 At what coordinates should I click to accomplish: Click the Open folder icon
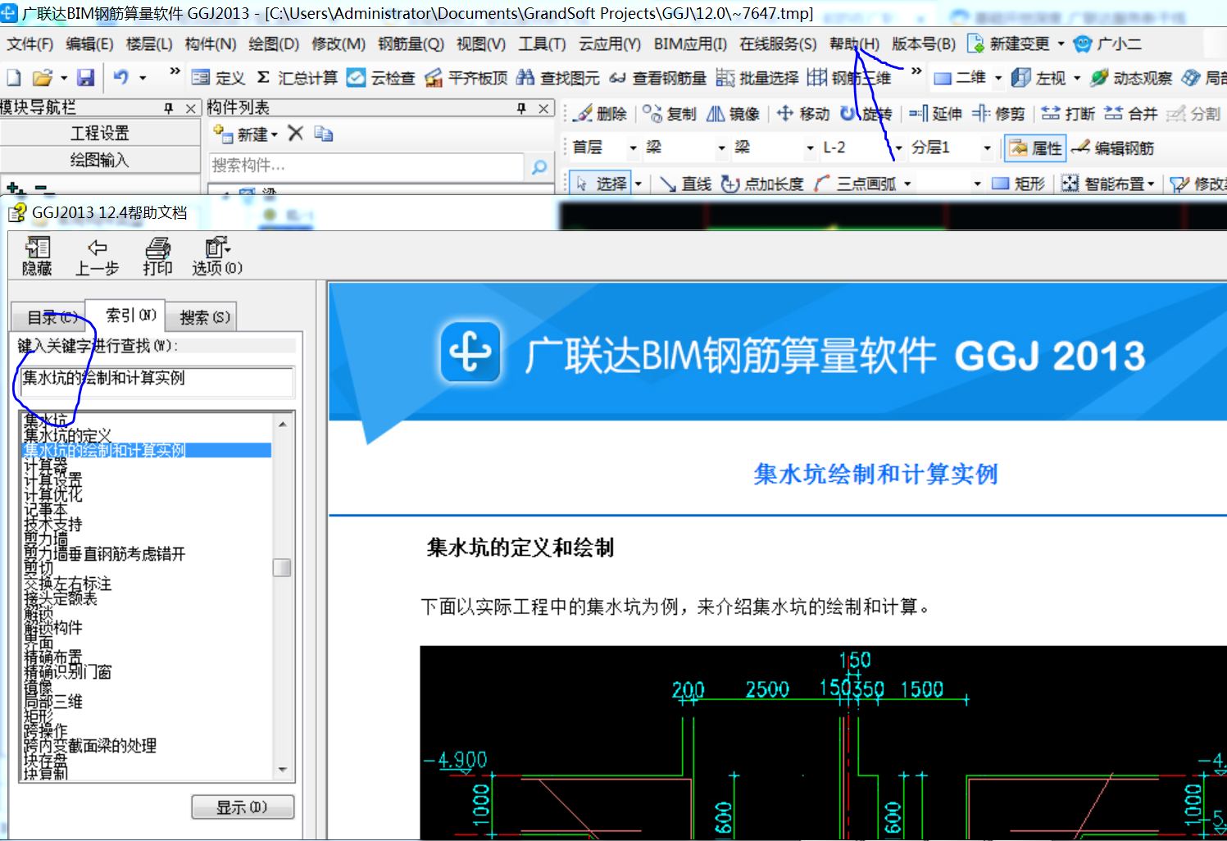point(42,77)
